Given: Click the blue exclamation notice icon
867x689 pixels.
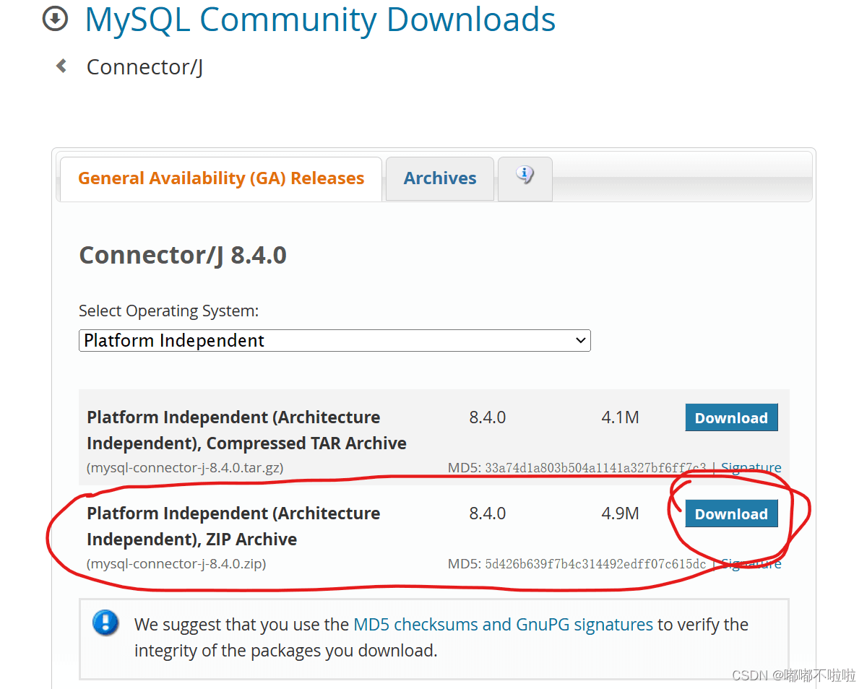Looking at the screenshot, I should (105, 623).
